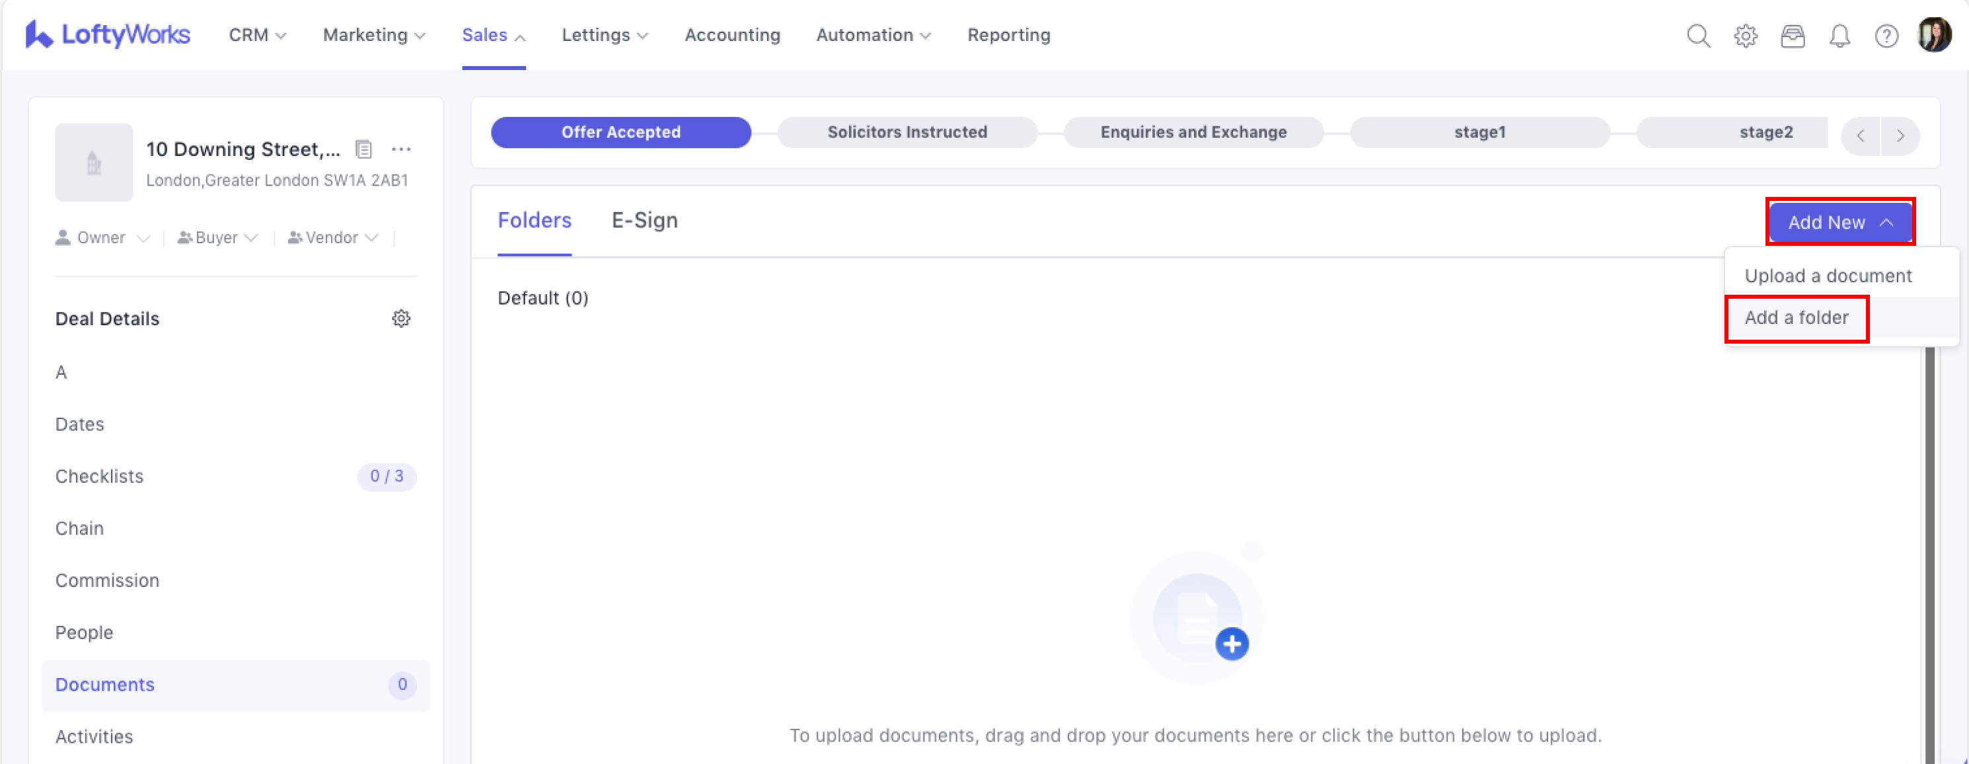Select the Solicitors Instructed stage
Image resolution: width=1969 pixels, height=764 pixels.
(x=907, y=132)
